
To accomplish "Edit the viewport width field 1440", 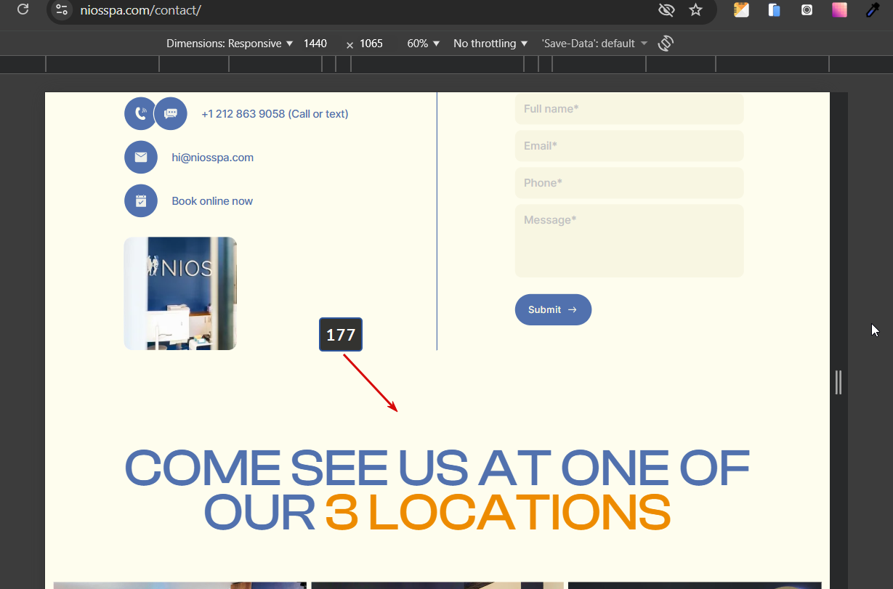I will pyautogui.click(x=315, y=44).
